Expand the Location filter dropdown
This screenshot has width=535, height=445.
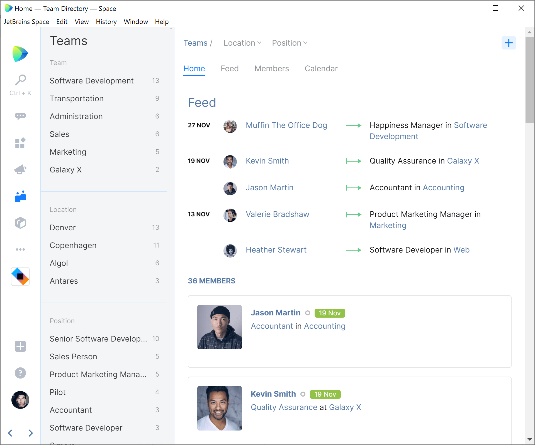coord(242,43)
